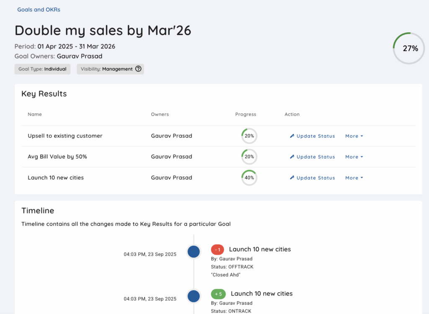Click pencil icon for Upsell to existing customer

[x=292, y=136]
